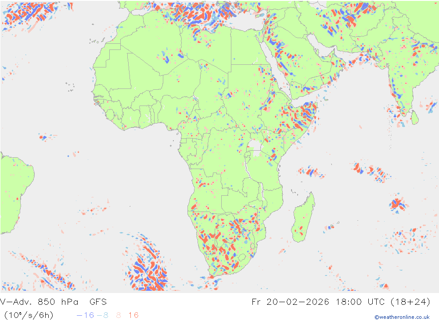Click the 'GFS' model label
Viewport: 439px width, 321px height.
pos(98,302)
